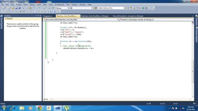Click the Undo arrow icon

coord(34,8)
